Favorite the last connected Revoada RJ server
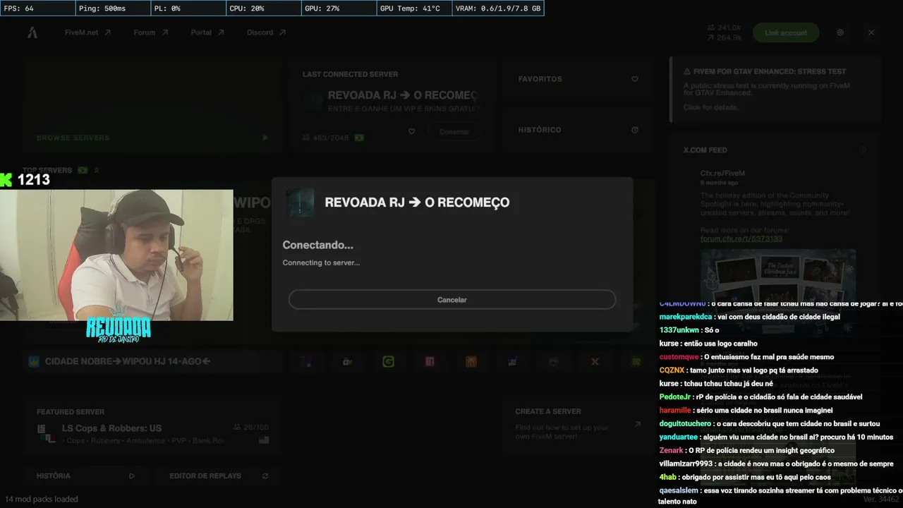This screenshot has width=903, height=508. coord(412,131)
